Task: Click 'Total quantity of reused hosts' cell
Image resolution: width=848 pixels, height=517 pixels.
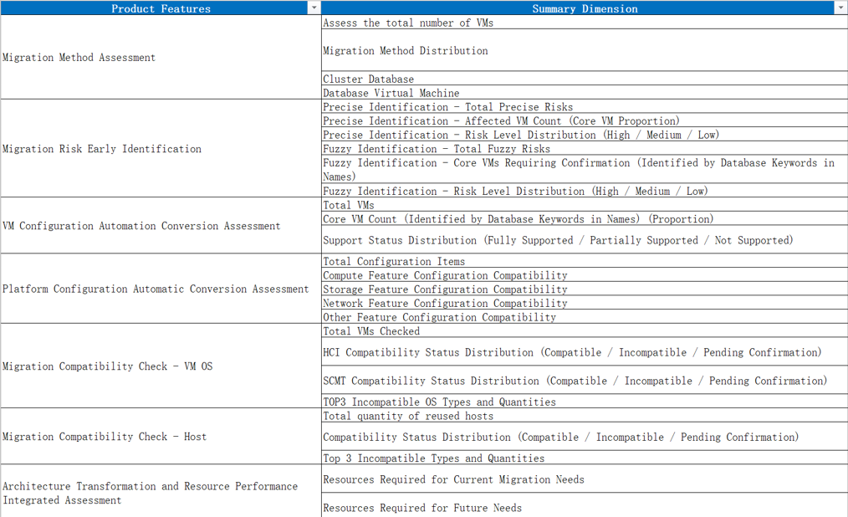Action: pos(585,415)
